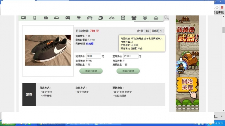Open the inquiry count box showing 1

(161, 31)
